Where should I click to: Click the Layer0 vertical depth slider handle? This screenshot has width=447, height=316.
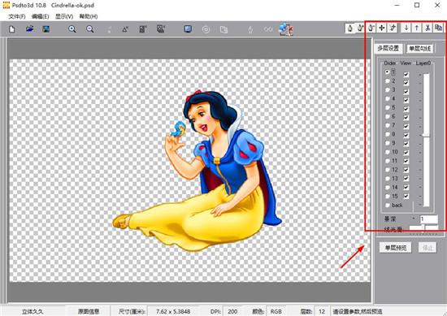(x=426, y=135)
